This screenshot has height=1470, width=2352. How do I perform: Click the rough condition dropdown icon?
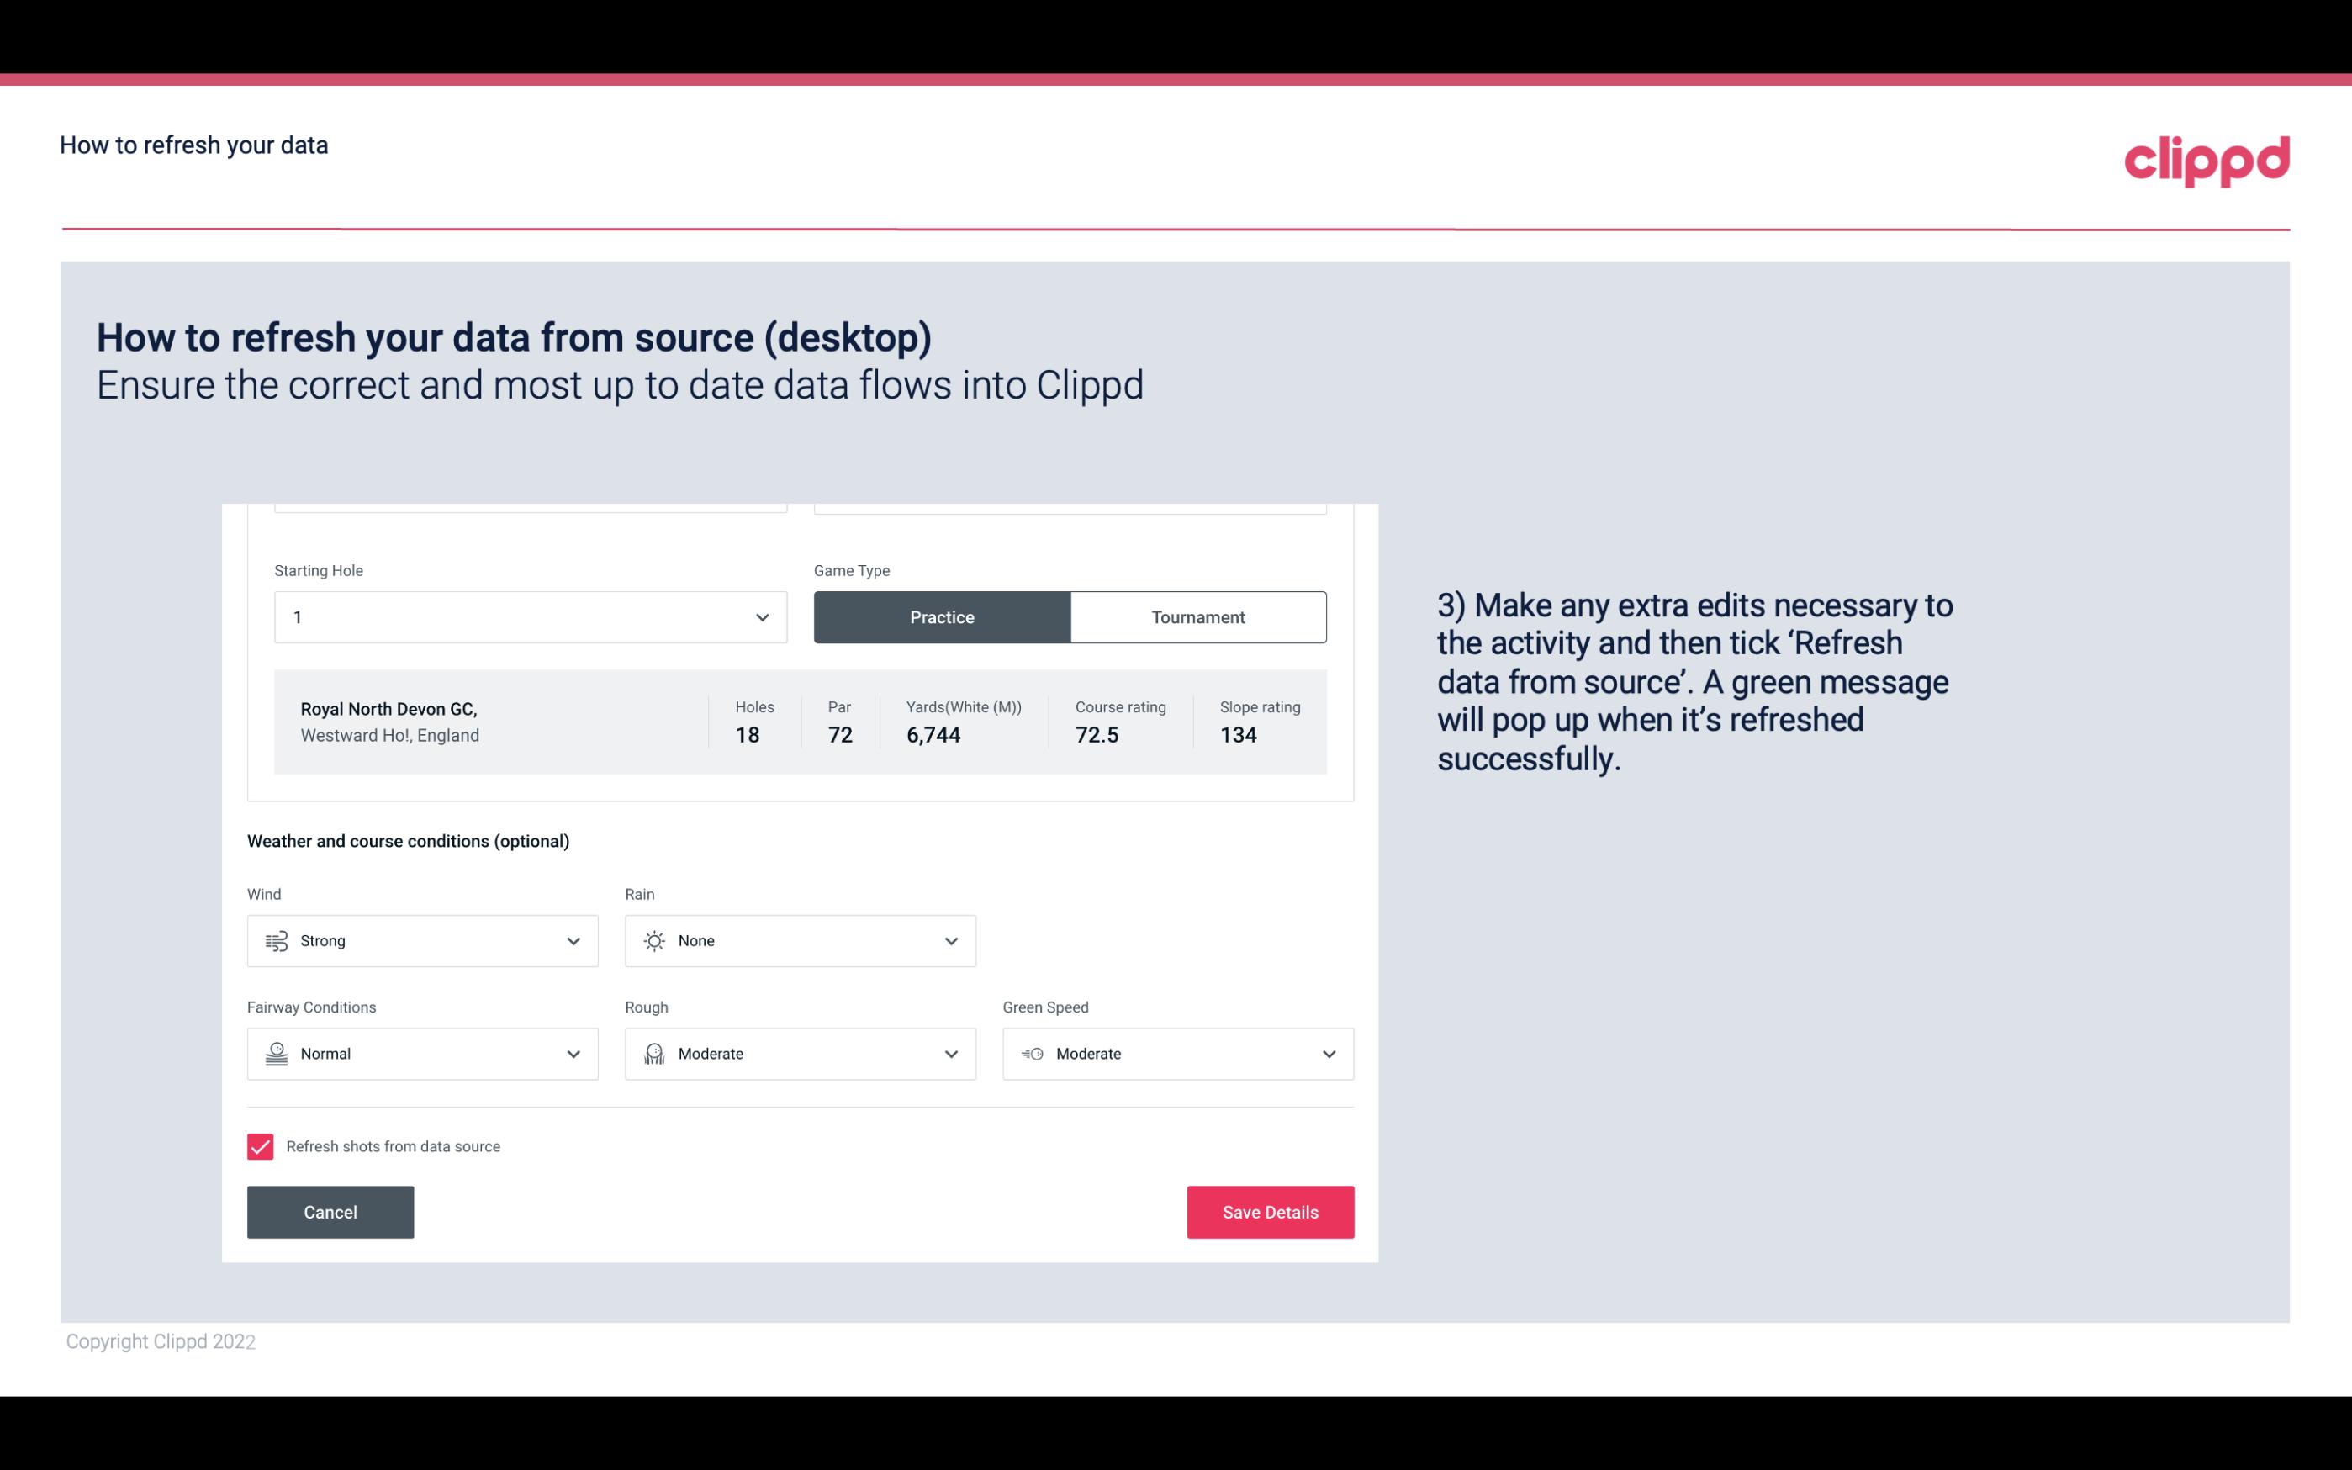coord(952,1054)
